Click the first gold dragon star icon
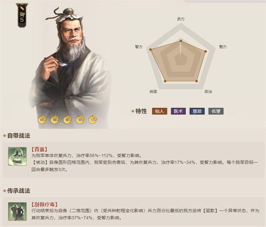The height and width of the screenshot is (227, 266). [x=42, y=119]
